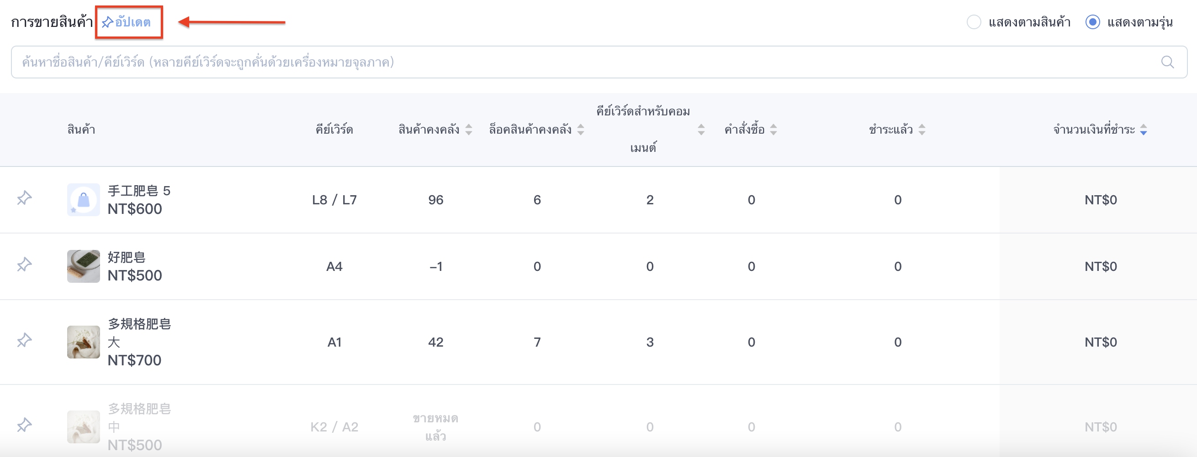Viewport: 1197px width, 457px height.
Task: Click the สินค้า column header
Action: (x=81, y=130)
